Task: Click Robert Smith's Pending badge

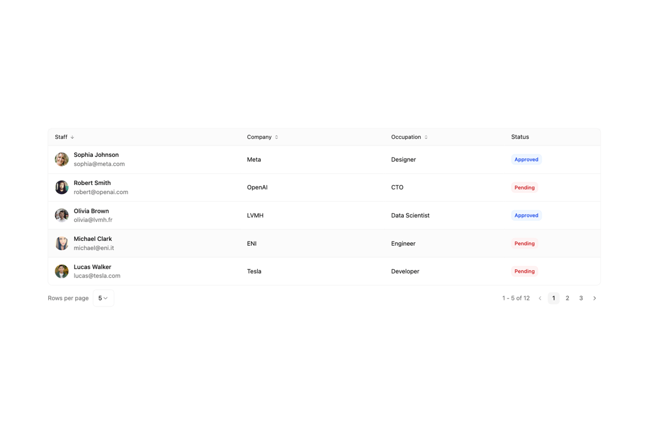Action: pyautogui.click(x=524, y=187)
